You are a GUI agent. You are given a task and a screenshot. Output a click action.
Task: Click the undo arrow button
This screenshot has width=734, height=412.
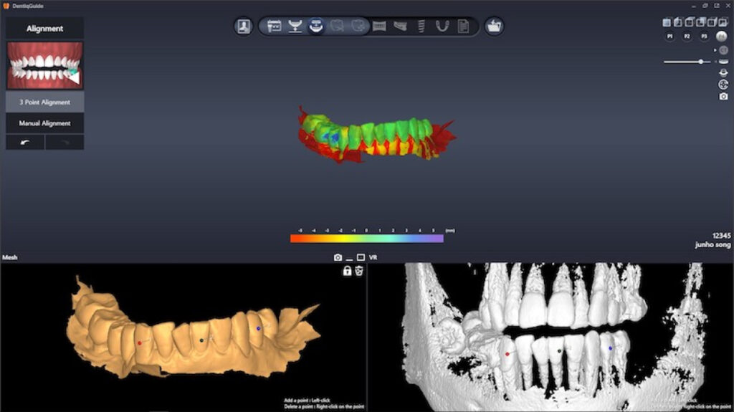point(25,143)
